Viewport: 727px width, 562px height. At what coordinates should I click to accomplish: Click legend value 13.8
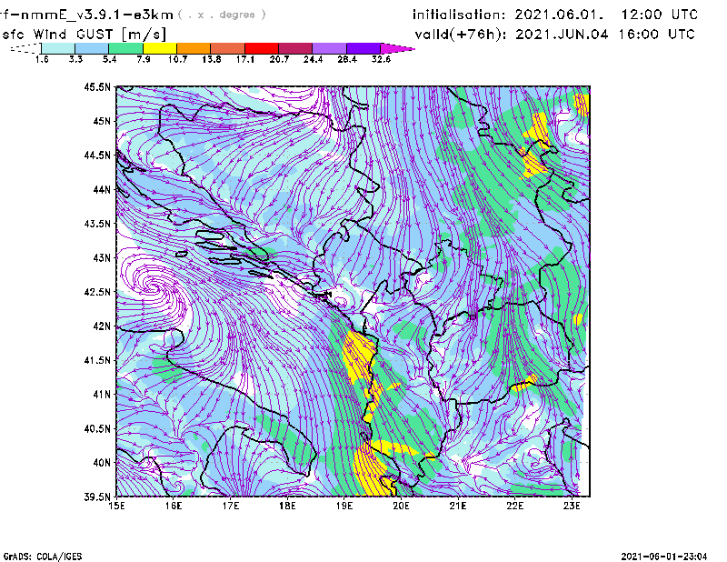pos(212,59)
